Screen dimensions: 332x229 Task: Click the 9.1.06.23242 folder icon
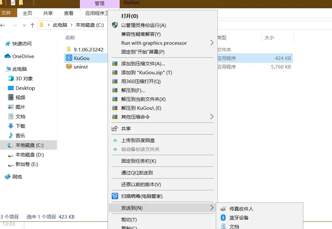69,49
